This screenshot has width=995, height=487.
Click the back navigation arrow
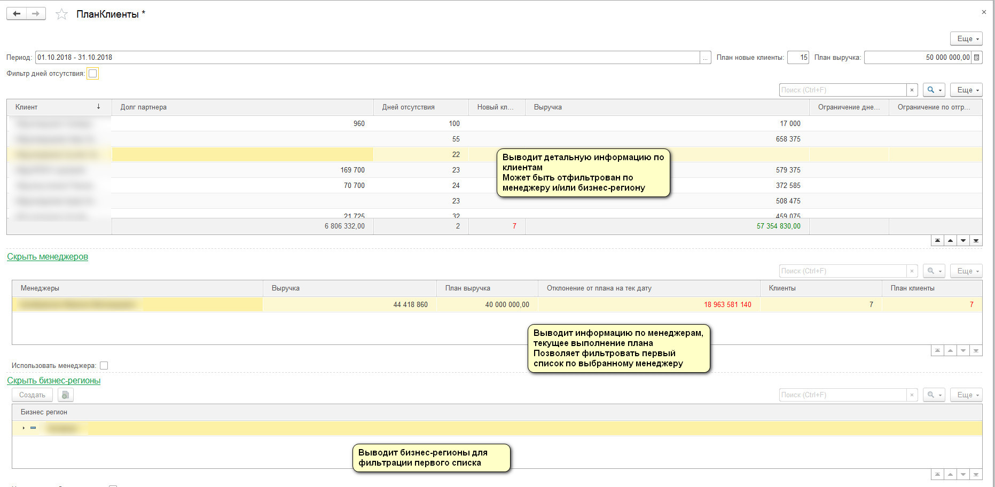coord(17,14)
